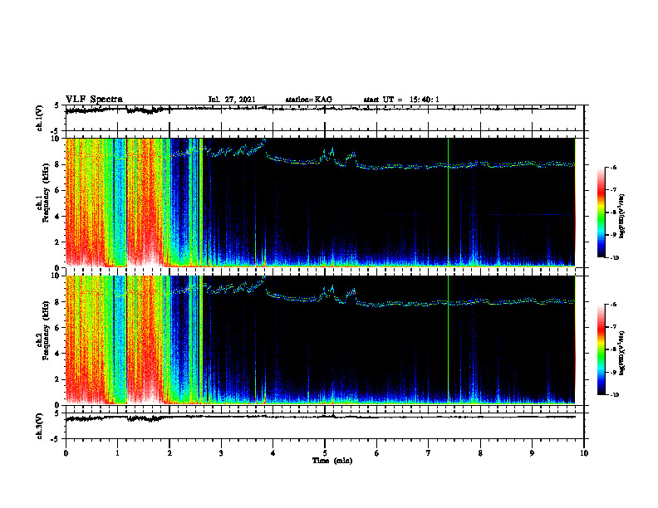Select the ch.1 colorbar "log(PSD)(V²/Hz)" label
Screen dimensions: 658x508
(621, 216)
